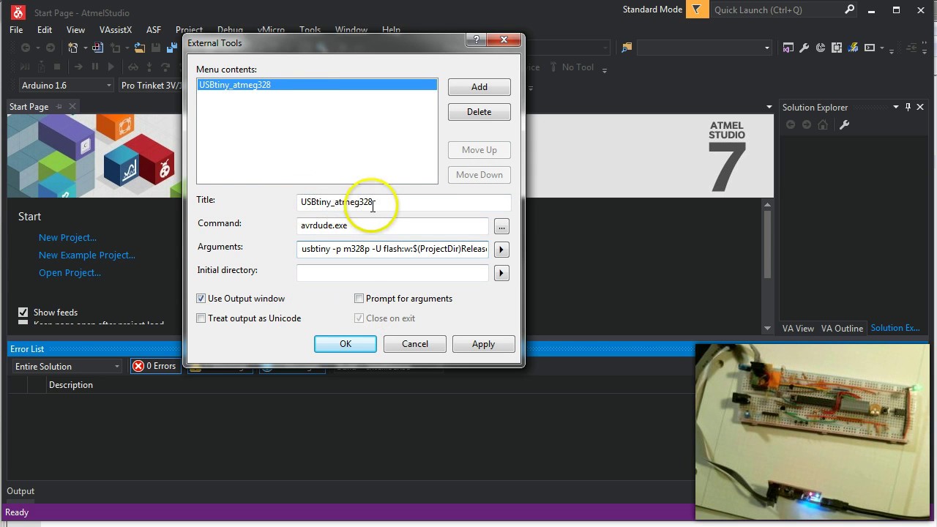Screen dimensions: 937x527
Task: Open the search combo box in top toolbar
Action: coord(767,48)
